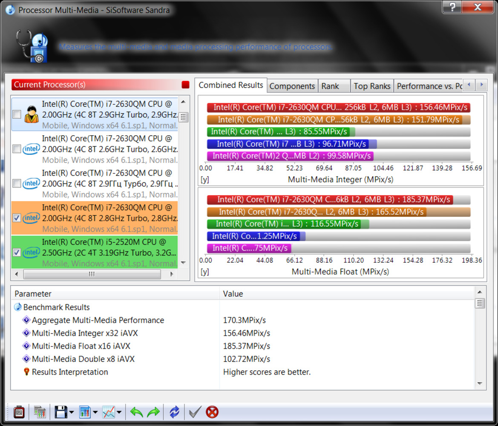Click the help question mark button

(x=452, y=7)
